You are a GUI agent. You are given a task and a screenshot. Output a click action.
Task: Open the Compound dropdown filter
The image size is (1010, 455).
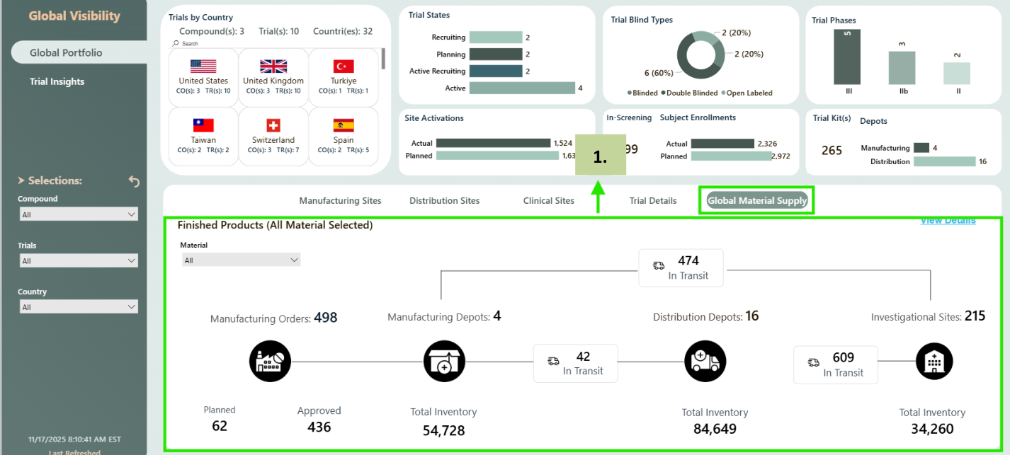pos(78,214)
